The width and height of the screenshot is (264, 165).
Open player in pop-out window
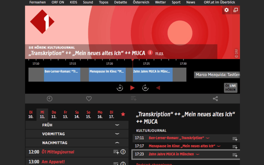click(x=235, y=10)
